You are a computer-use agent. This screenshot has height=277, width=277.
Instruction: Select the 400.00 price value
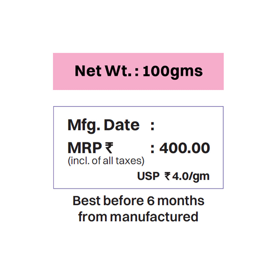click(x=184, y=148)
